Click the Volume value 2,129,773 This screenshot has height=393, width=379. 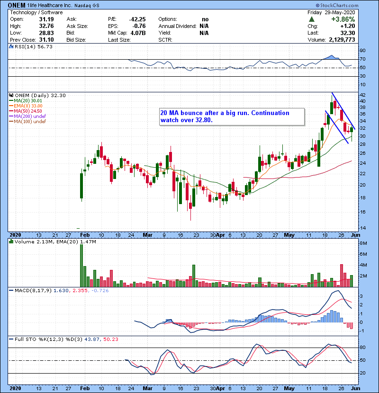(342, 40)
